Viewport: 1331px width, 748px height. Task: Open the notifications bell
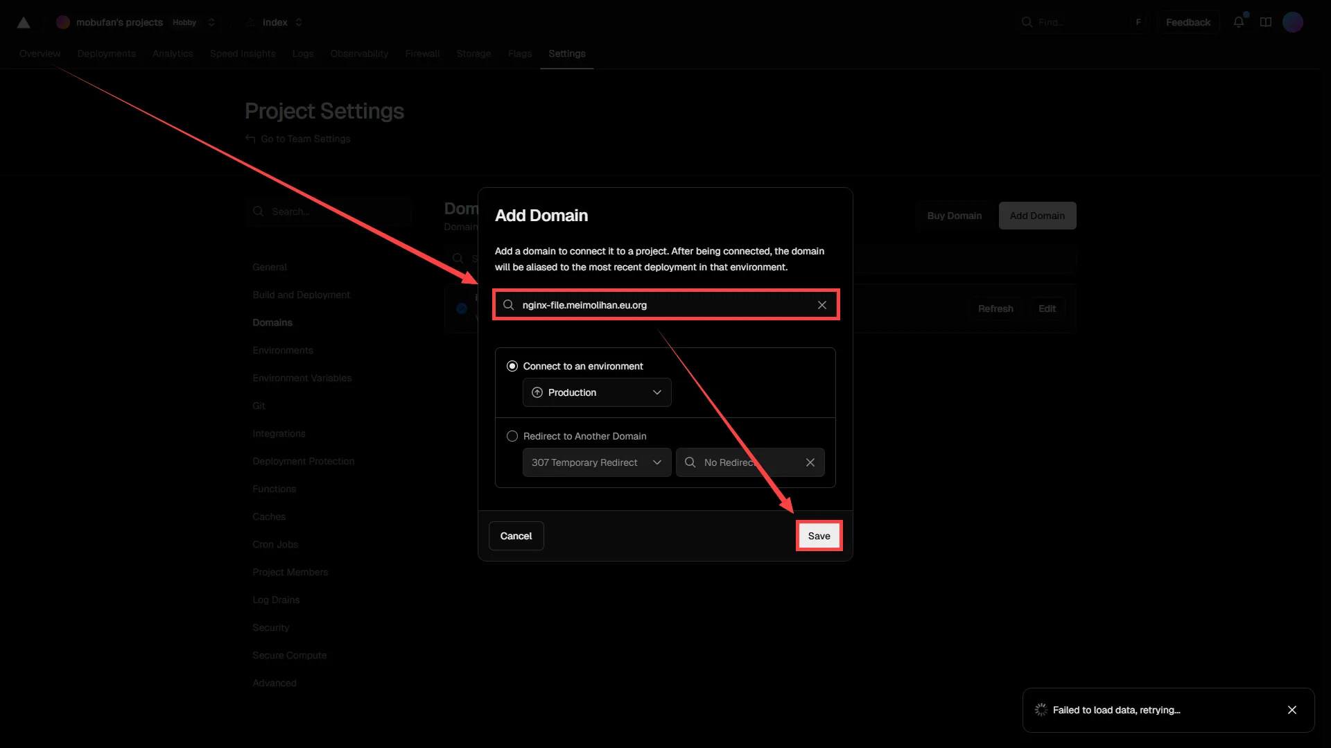click(1238, 22)
